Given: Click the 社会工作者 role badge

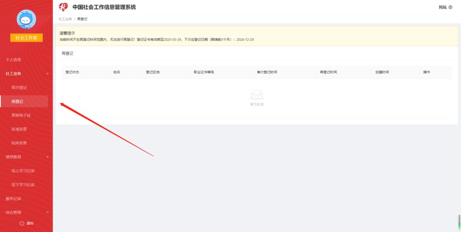Looking at the screenshot, I should point(26,38).
